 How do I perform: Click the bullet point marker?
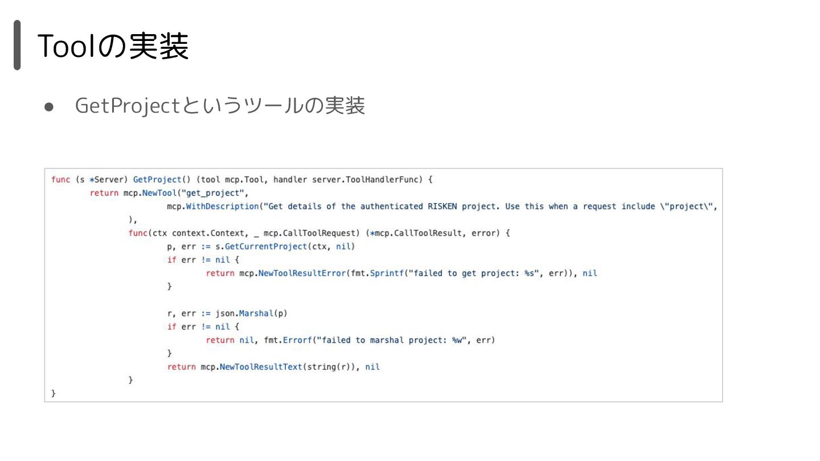pyautogui.click(x=49, y=107)
